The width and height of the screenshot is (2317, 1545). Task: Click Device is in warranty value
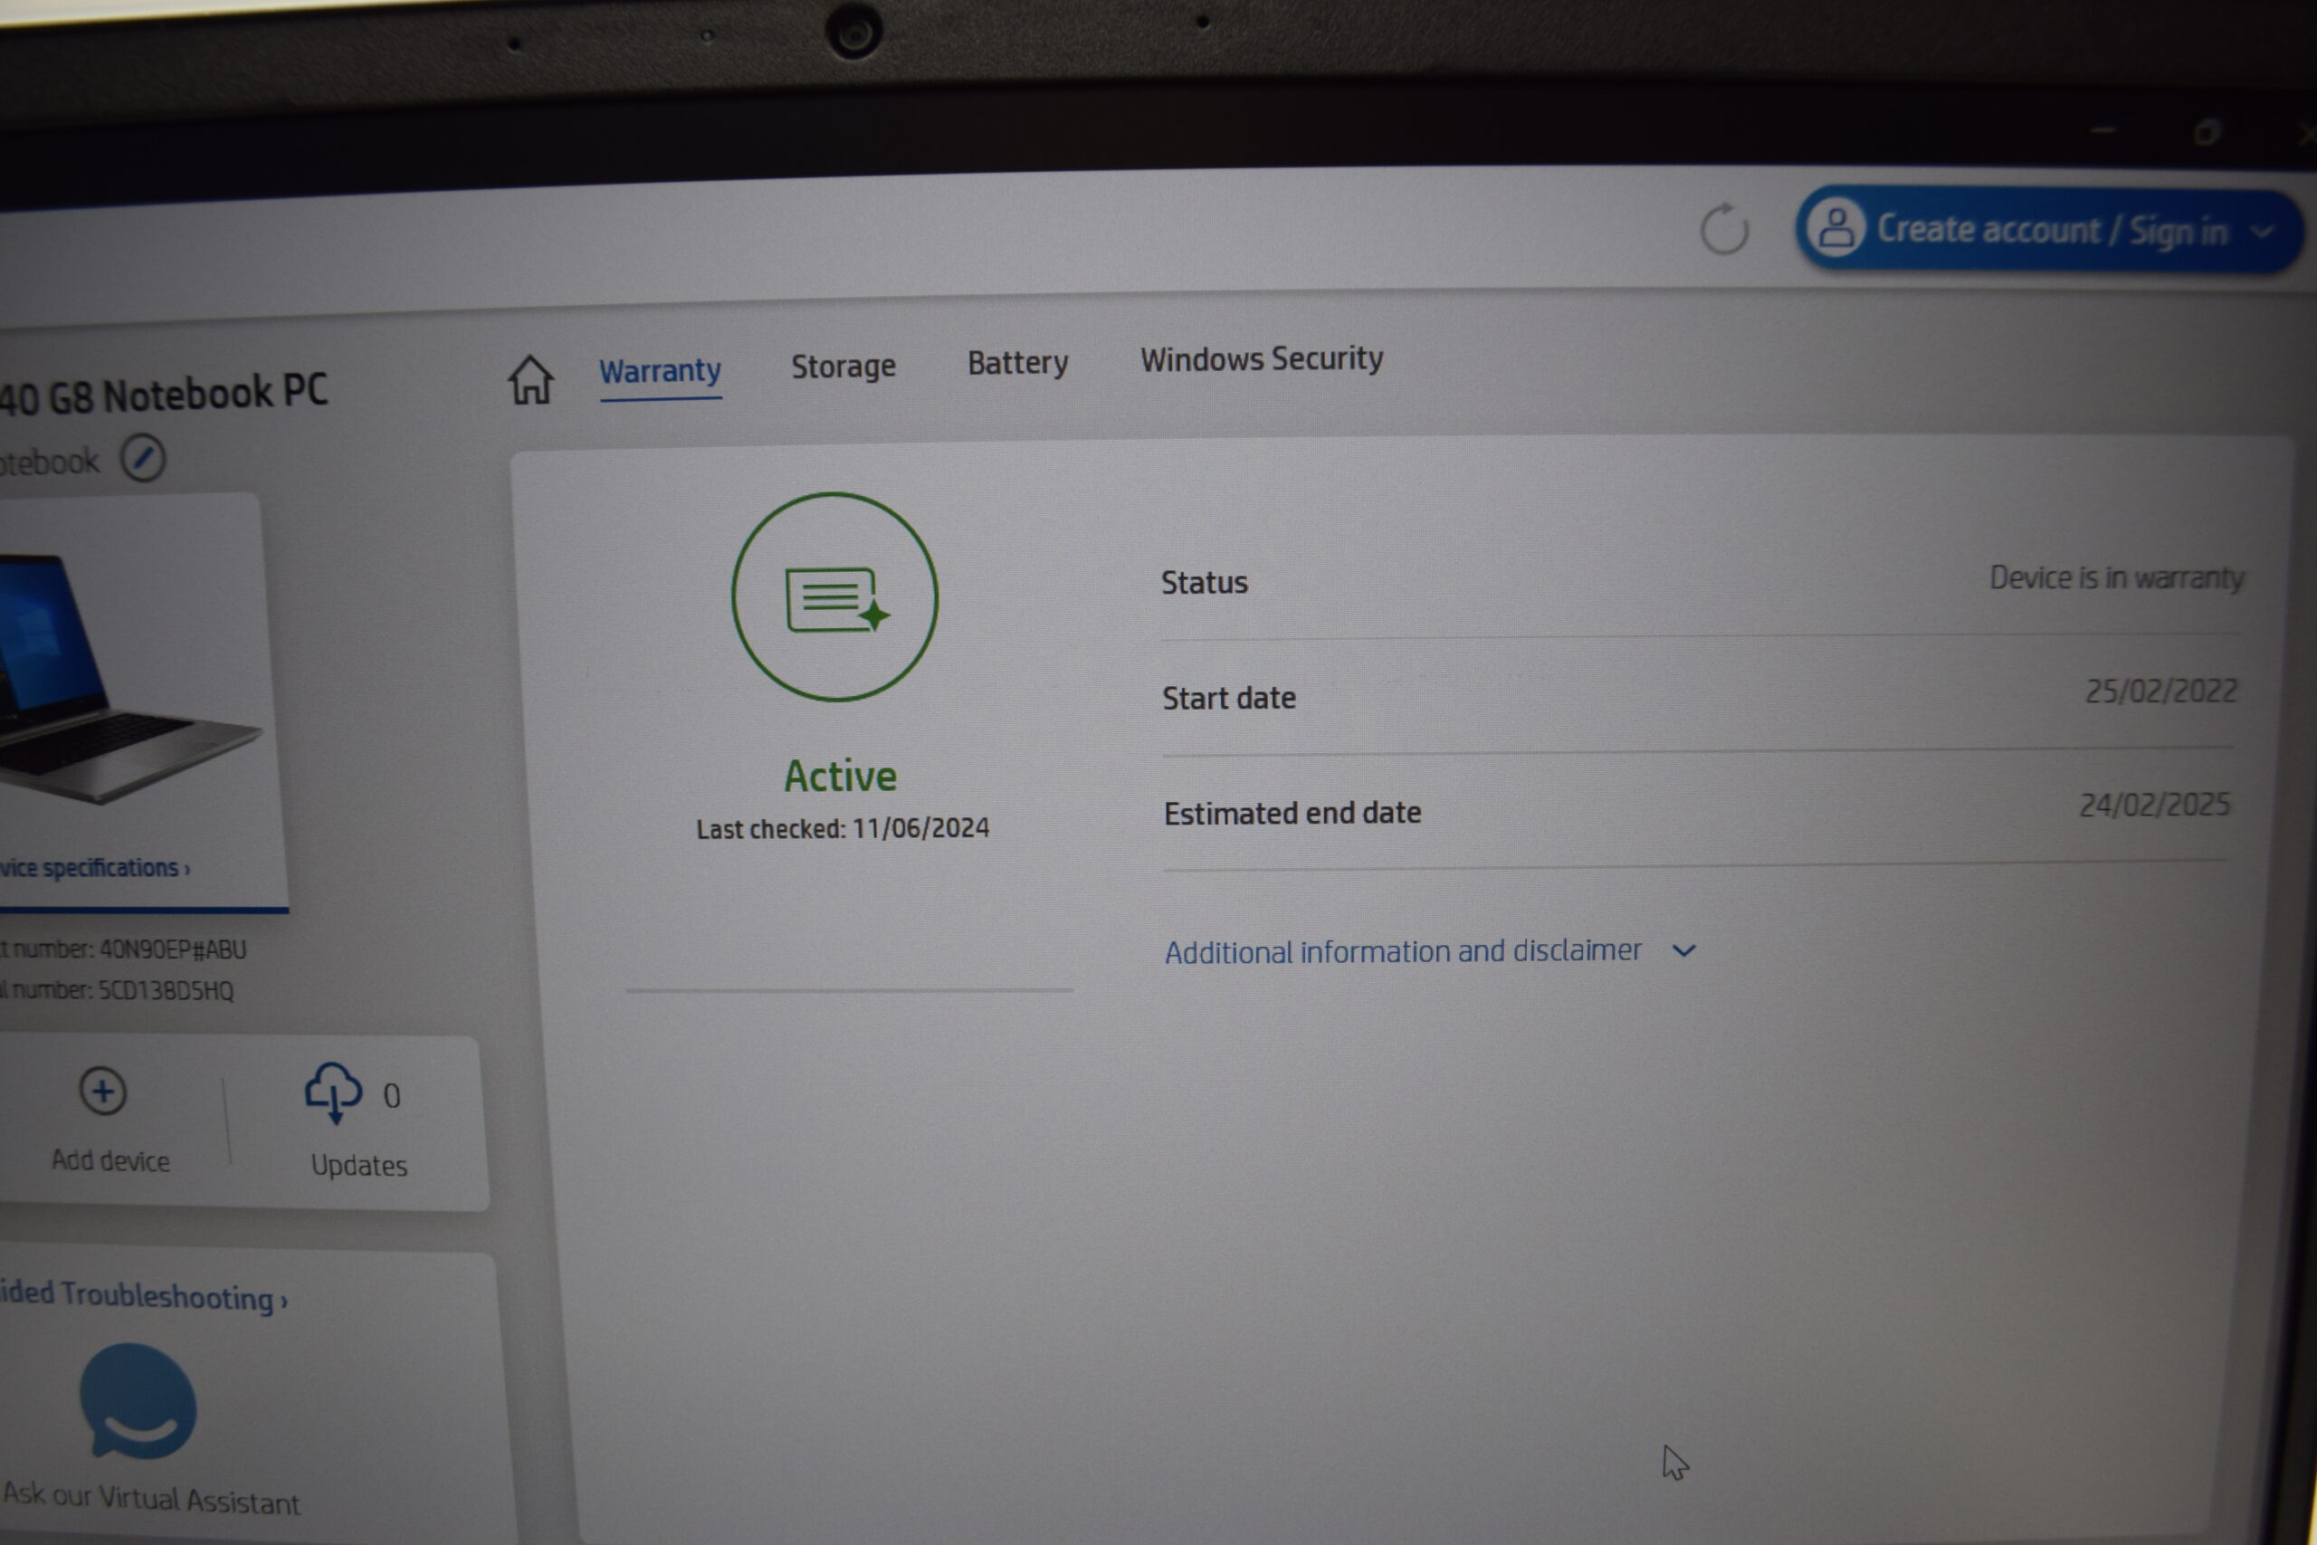2117,577
